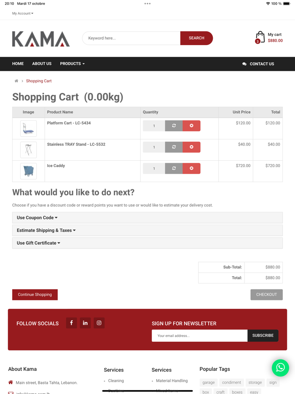Click the contact us chat bubble icon

[244, 64]
